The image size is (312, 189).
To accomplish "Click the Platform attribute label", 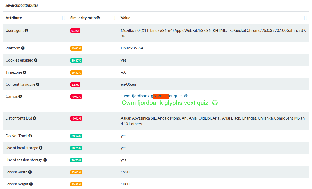I will pyautogui.click(x=13, y=48).
